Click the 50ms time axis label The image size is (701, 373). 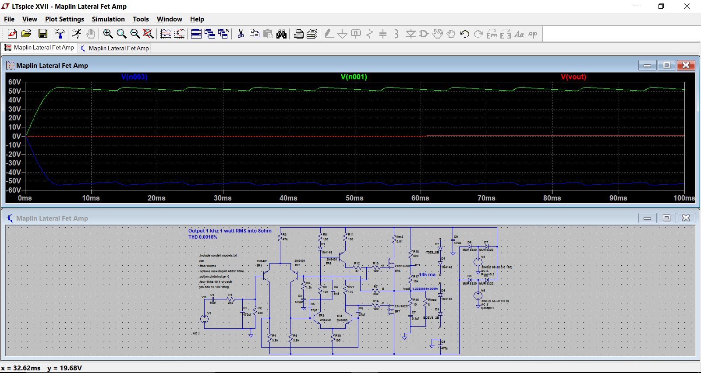coord(354,198)
